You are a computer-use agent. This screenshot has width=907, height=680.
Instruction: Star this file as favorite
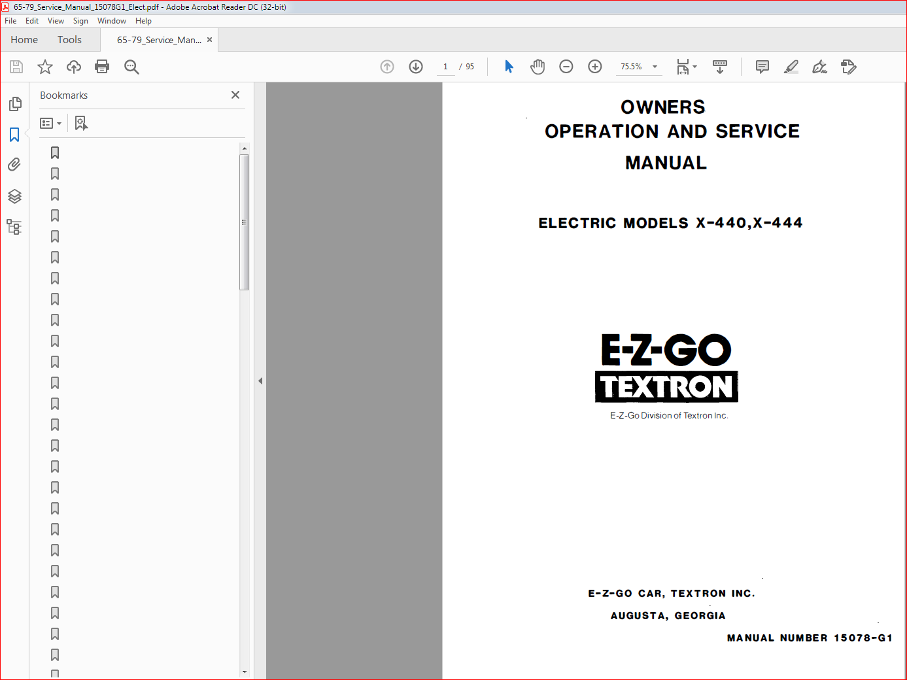45,67
